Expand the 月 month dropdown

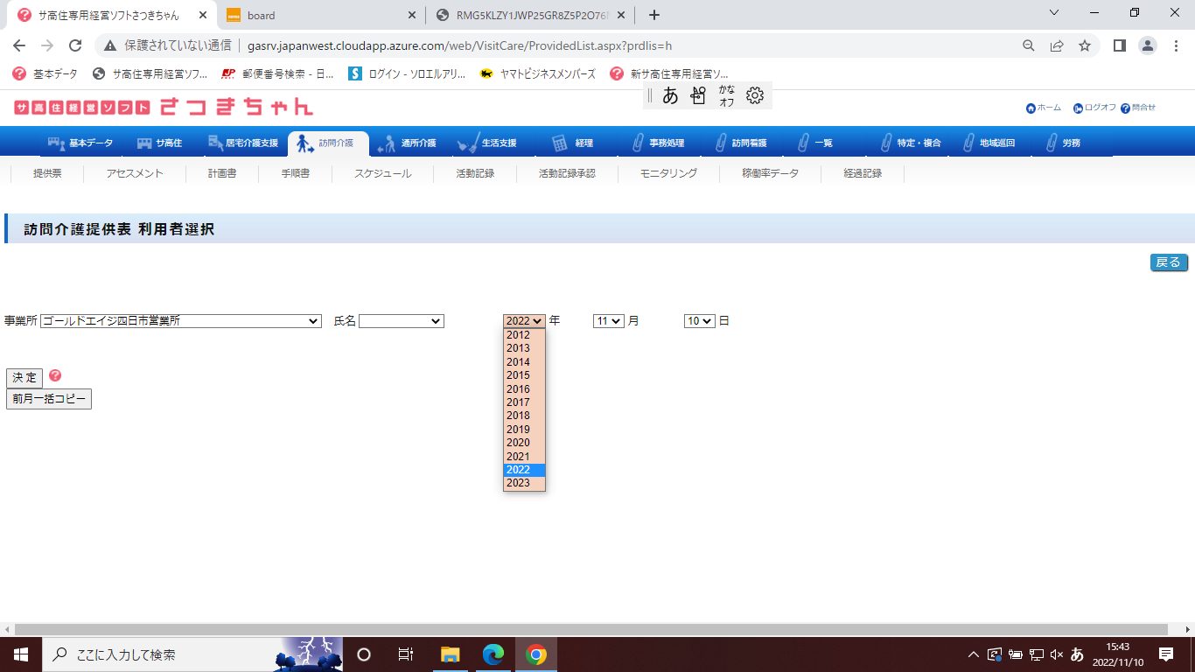pos(608,321)
